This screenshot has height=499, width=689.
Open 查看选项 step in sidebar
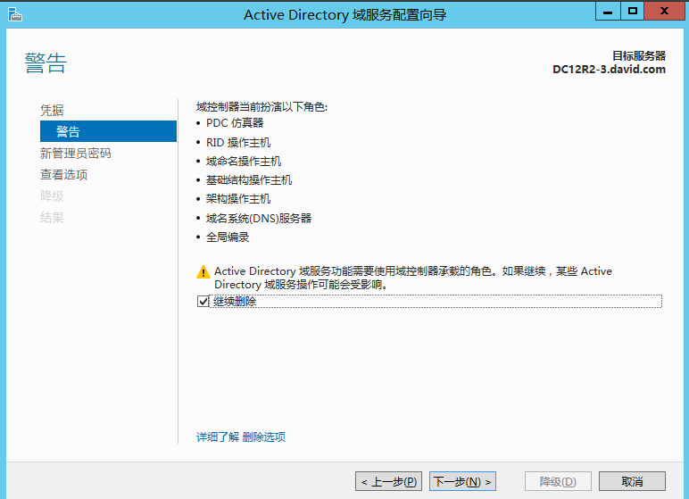click(63, 175)
